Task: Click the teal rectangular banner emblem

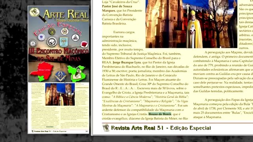Action: pos(64,42)
